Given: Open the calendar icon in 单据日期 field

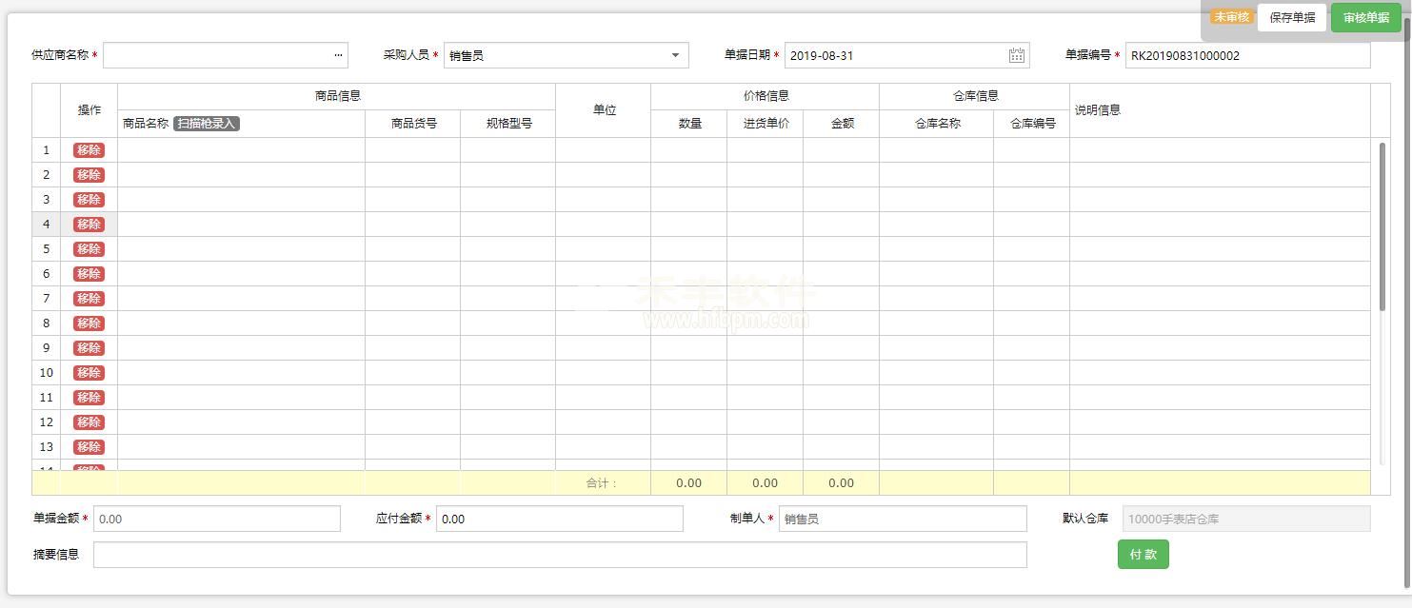Looking at the screenshot, I should point(1016,55).
